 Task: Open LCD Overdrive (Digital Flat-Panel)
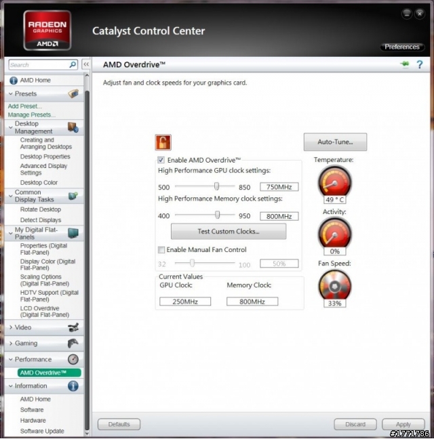(x=45, y=312)
